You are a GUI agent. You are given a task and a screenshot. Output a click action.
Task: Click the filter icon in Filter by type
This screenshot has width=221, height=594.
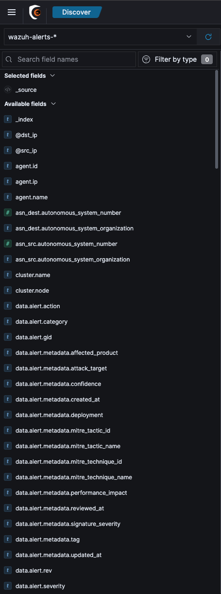point(146,59)
